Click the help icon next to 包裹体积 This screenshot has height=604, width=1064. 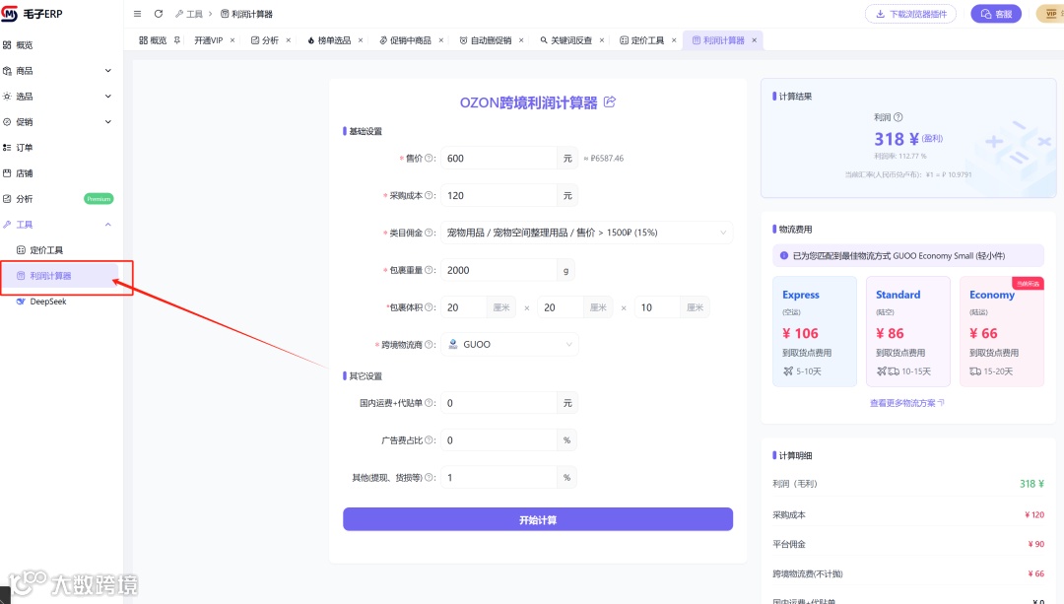click(x=429, y=307)
